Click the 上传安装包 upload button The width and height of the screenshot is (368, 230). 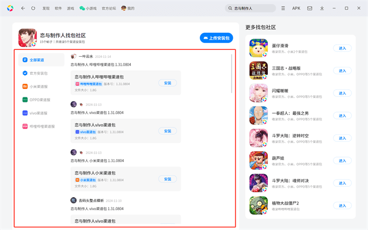[216, 38]
